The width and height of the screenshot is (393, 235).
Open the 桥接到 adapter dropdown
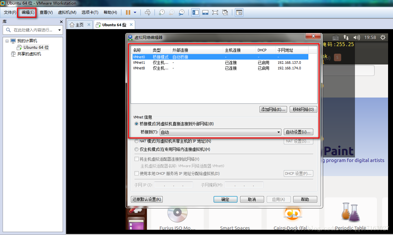[220, 132]
